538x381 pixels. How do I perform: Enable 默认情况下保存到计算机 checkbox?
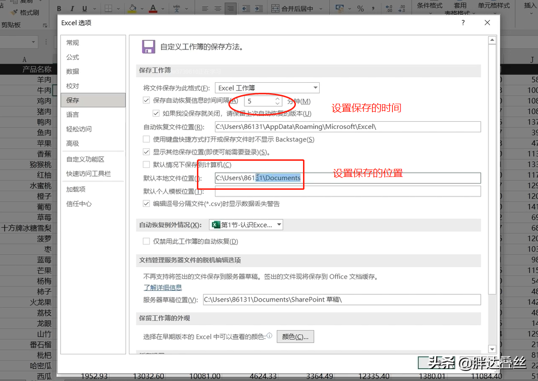147,165
